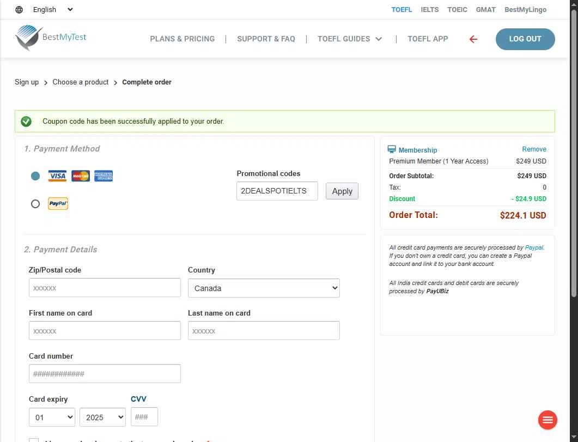Click the CVV help label
This screenshot has width=578, height=442.
tap(138, 399)
